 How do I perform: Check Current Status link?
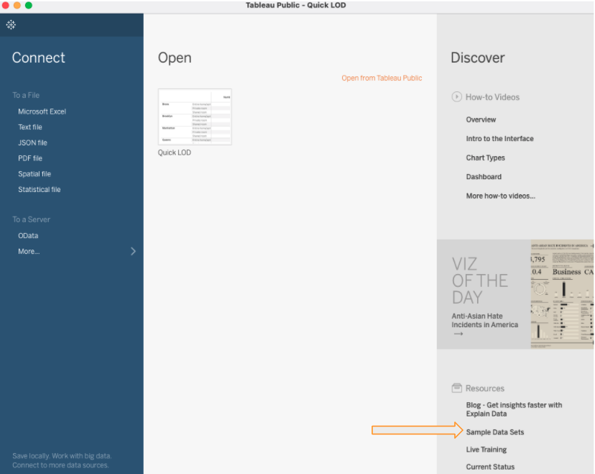490,467
